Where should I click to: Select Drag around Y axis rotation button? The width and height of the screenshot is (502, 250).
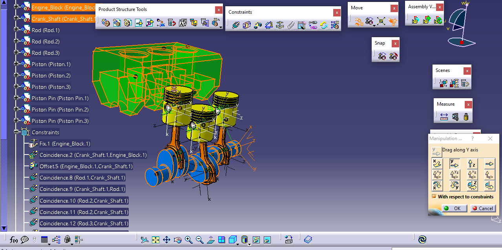pos(455,185)
